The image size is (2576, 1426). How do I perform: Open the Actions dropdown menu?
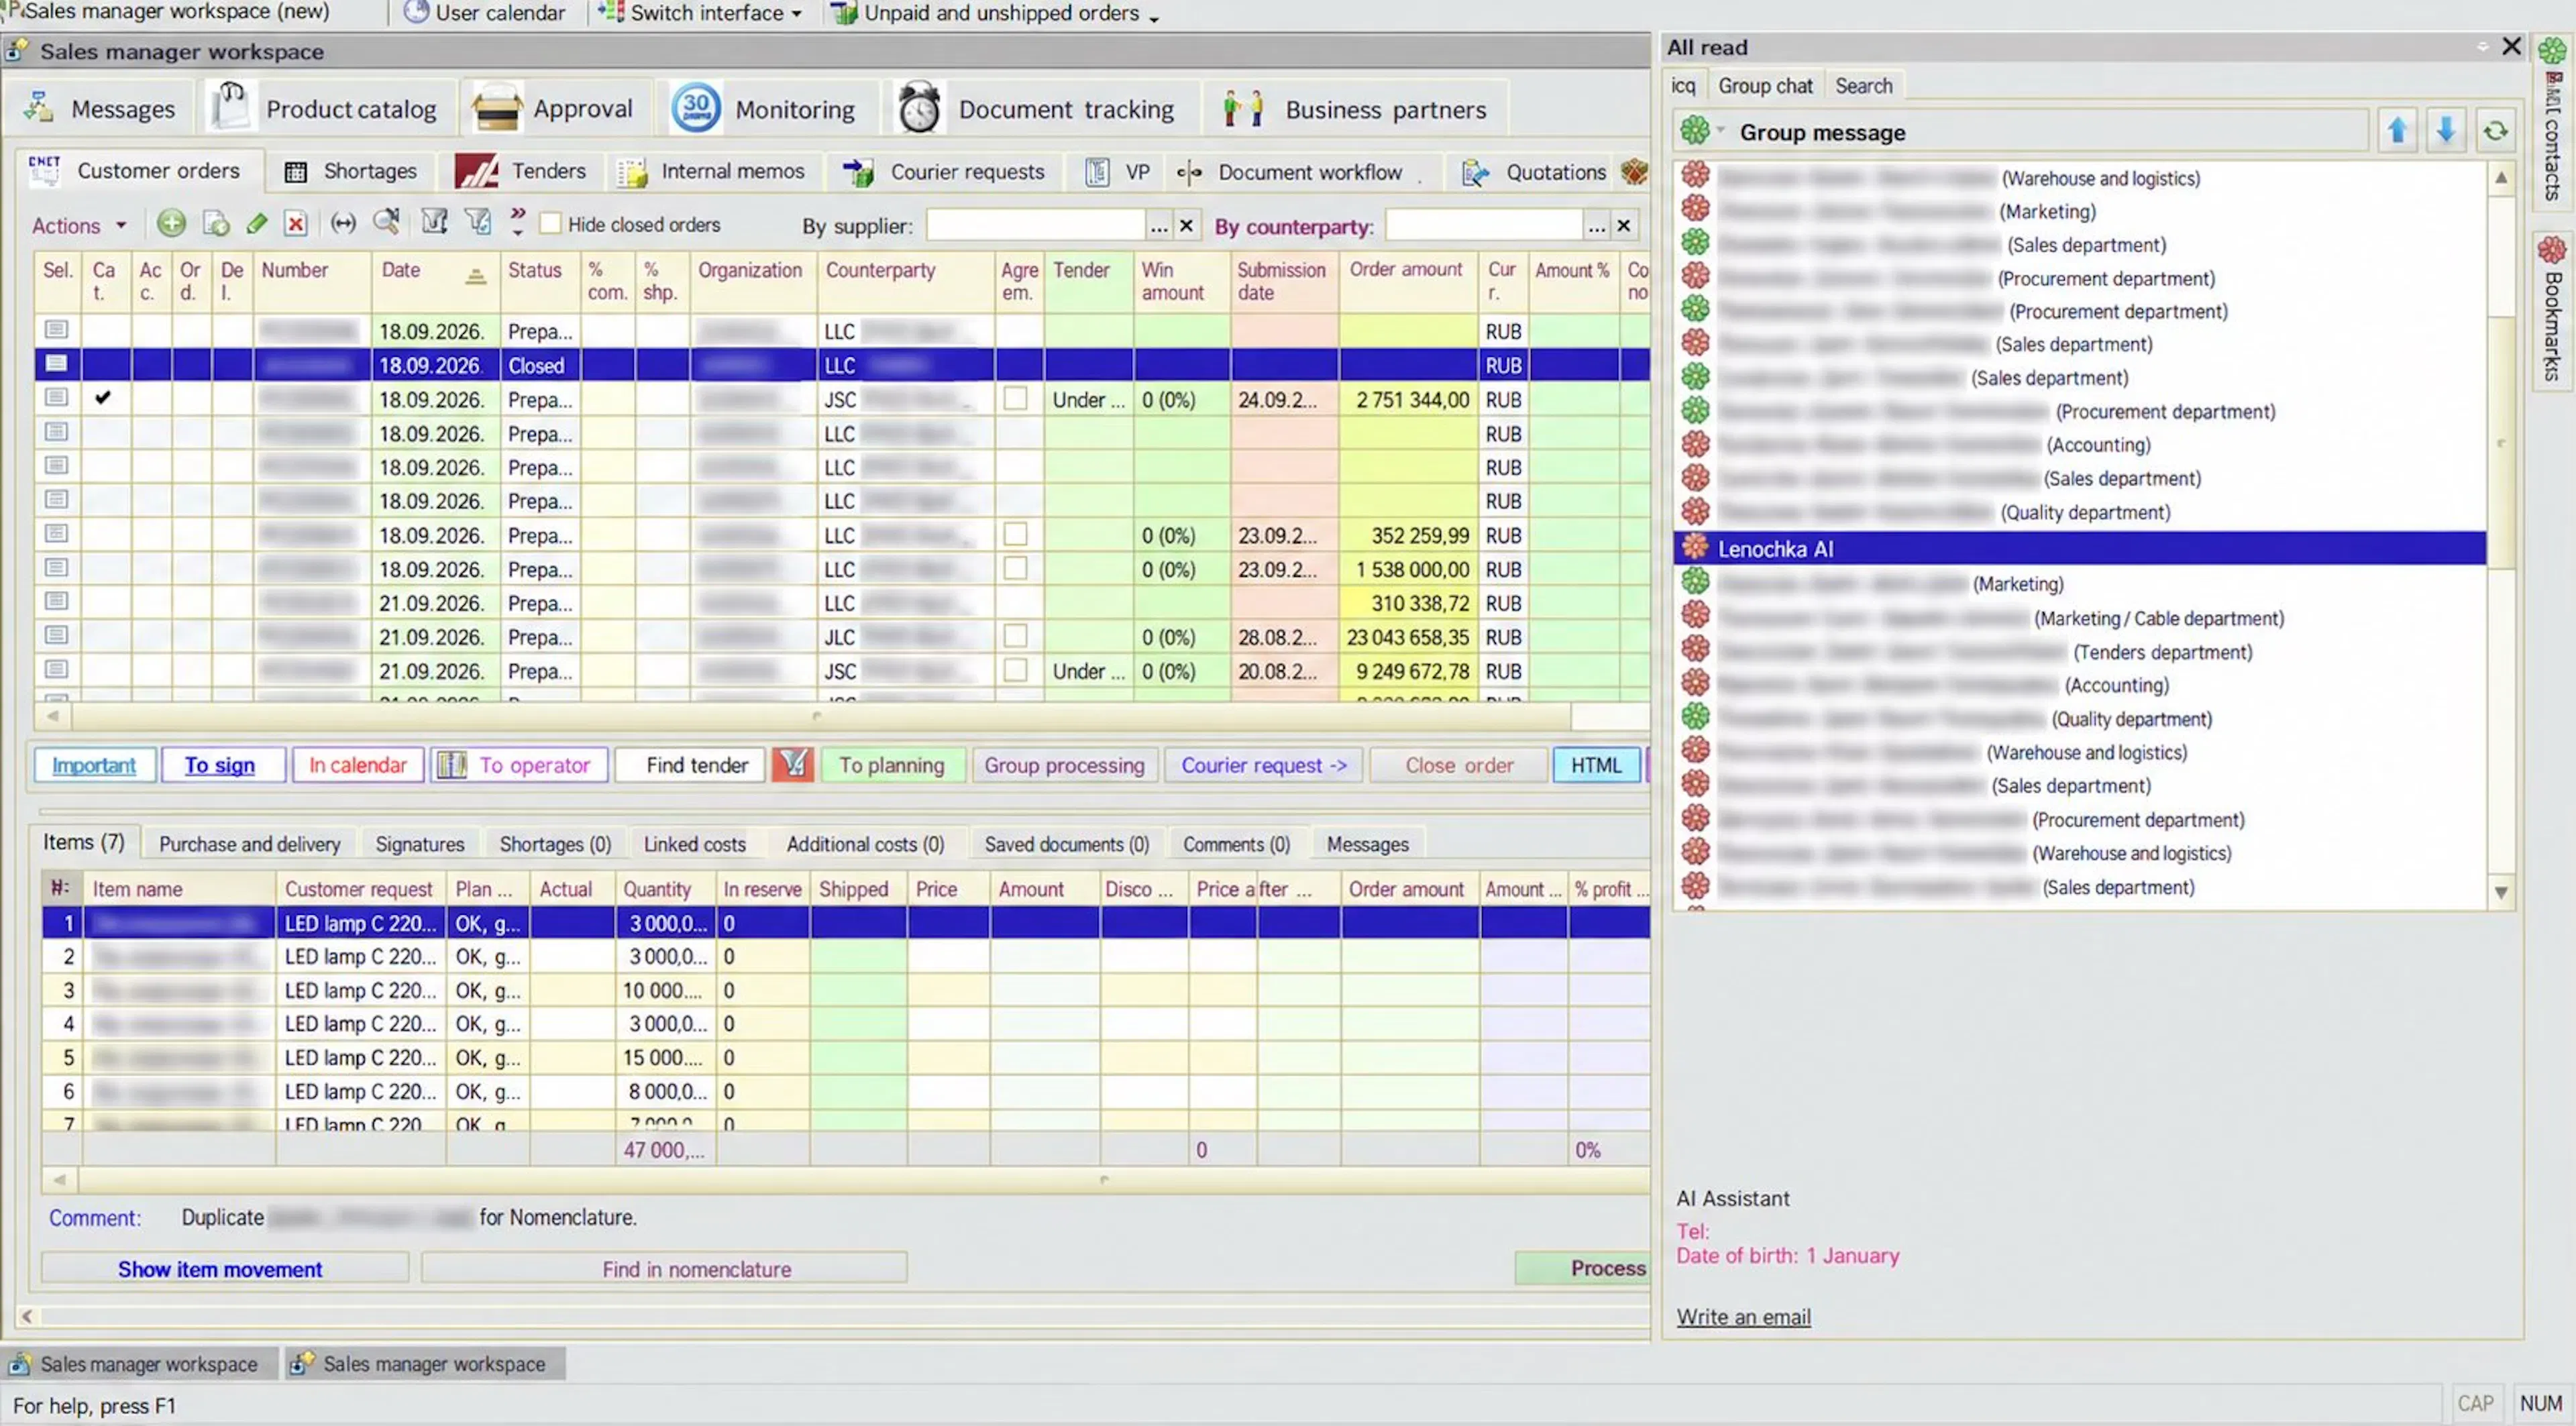click(79, 225)
